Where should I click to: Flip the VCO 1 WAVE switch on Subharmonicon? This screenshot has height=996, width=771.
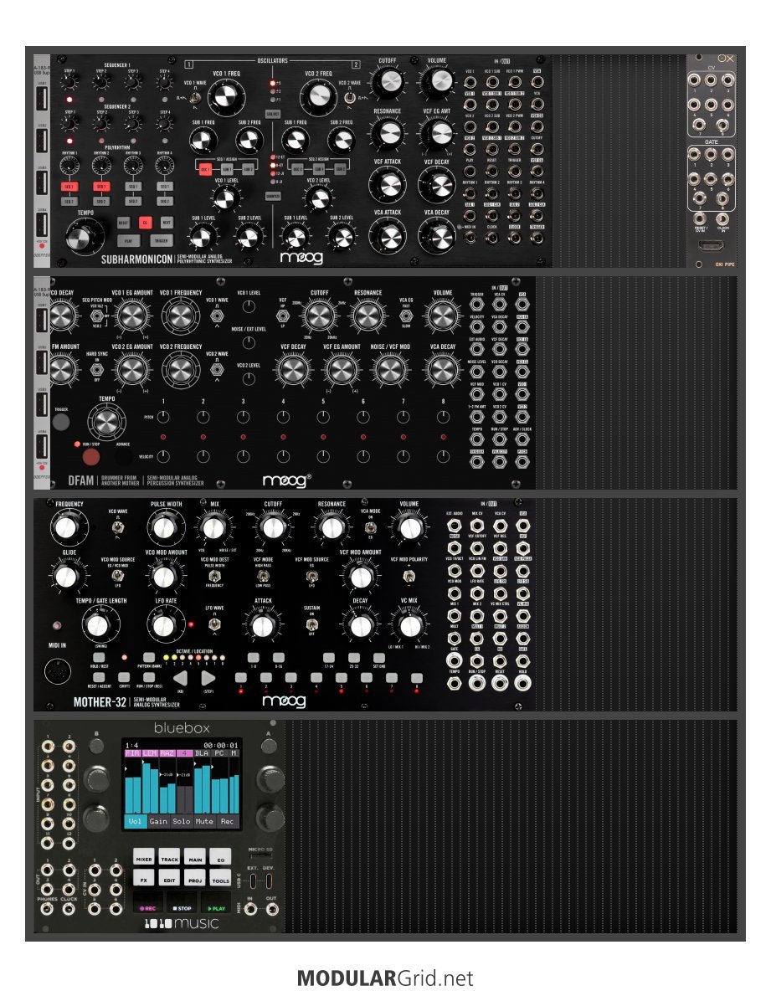196,97
